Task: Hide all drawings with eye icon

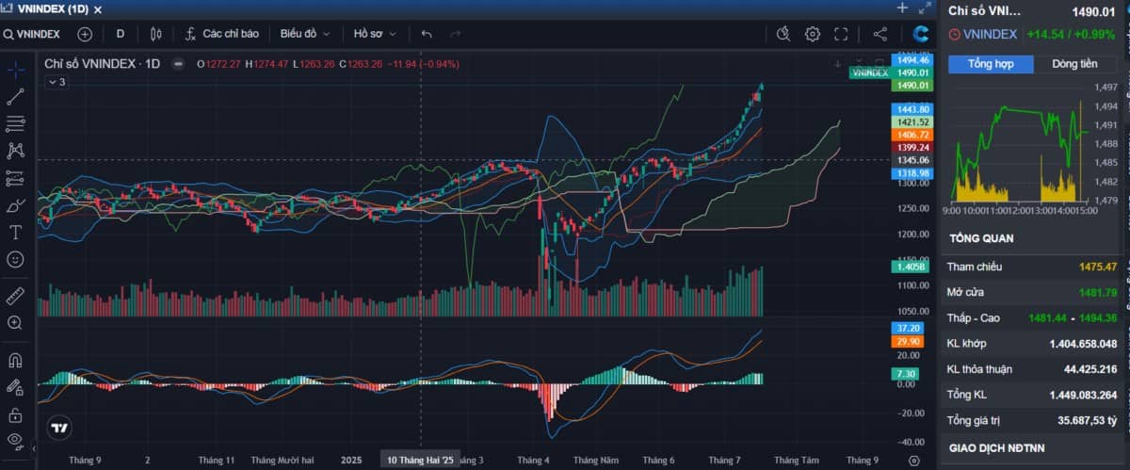Action: coord(15,440)
